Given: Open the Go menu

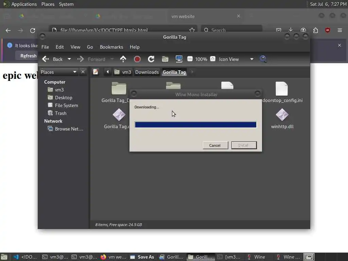Looking at the screenshot, I should [x=90, y=47].
